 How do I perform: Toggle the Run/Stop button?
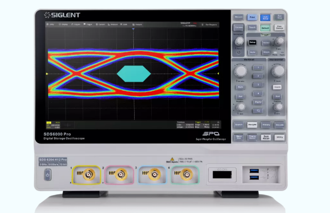coord(279,17)
